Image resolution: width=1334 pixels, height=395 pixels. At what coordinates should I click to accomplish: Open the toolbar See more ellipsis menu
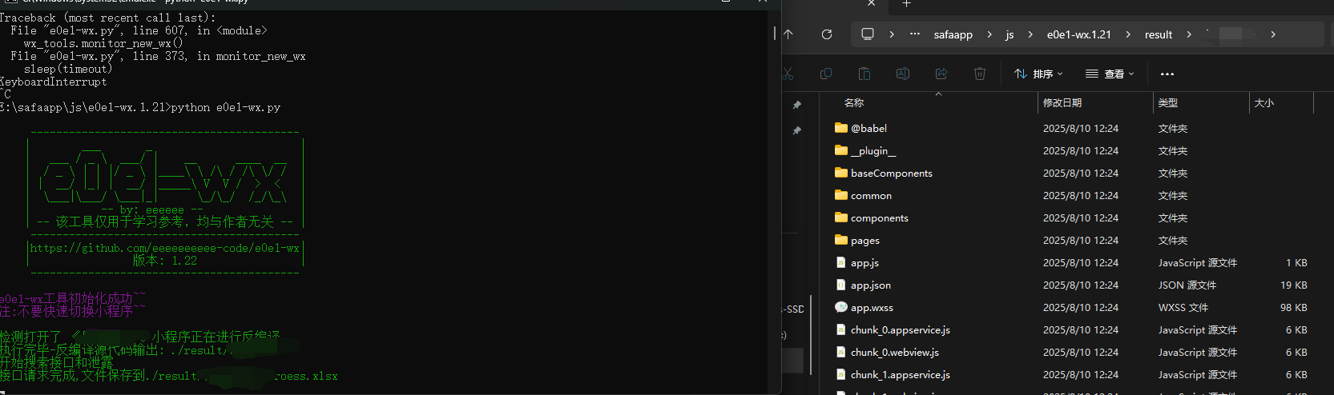tap(1167, 74)
